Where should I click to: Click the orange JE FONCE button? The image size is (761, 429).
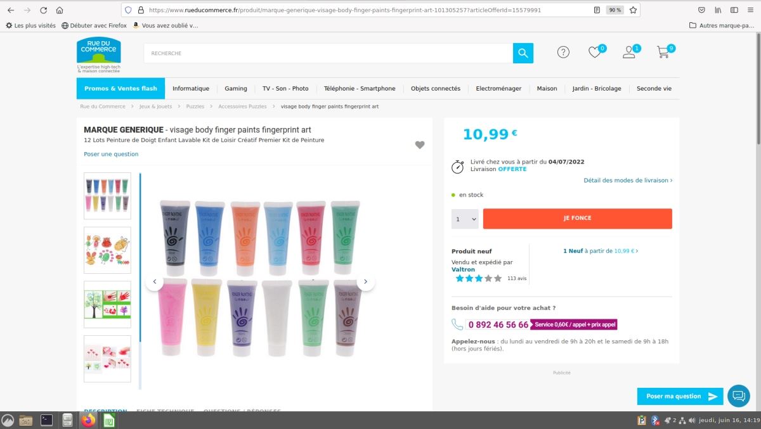[577, 219]
